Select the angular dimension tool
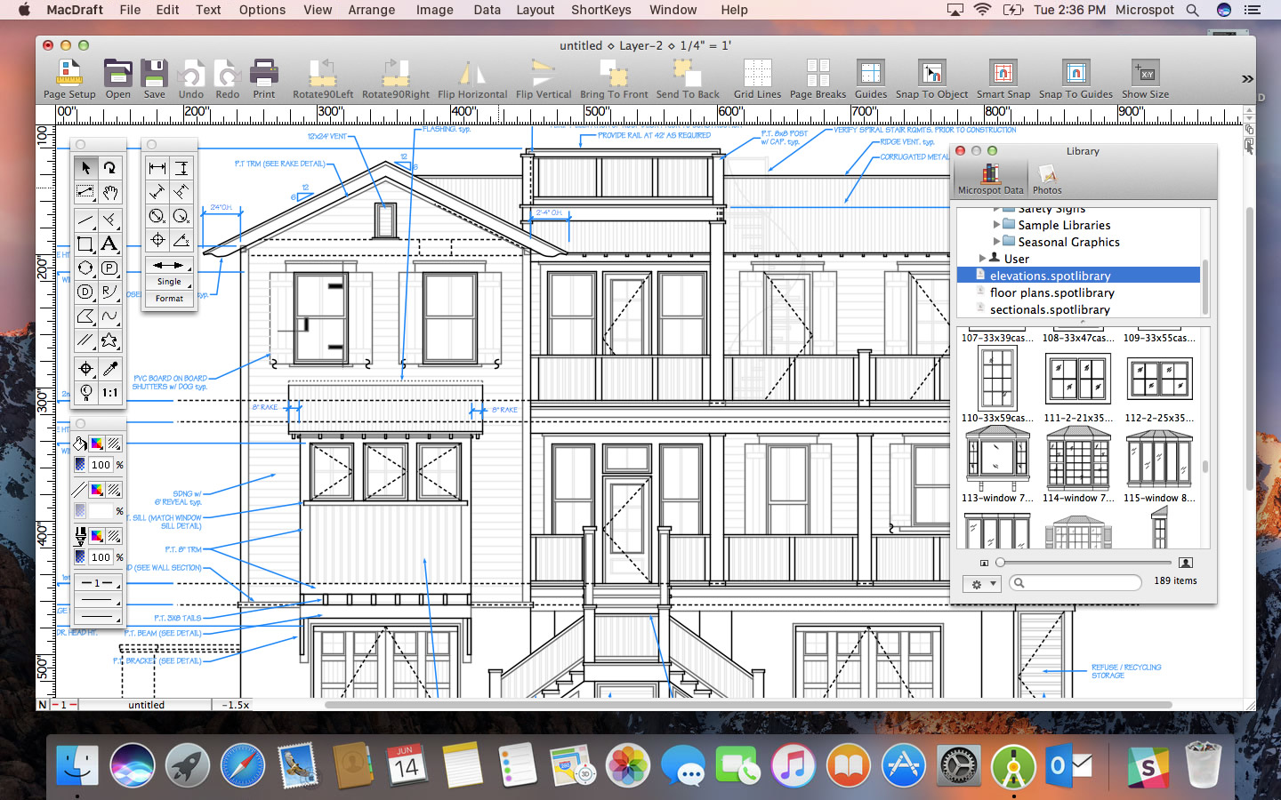Image resolution: width=1281 pixels, height=800 pixels. point(181,239)
